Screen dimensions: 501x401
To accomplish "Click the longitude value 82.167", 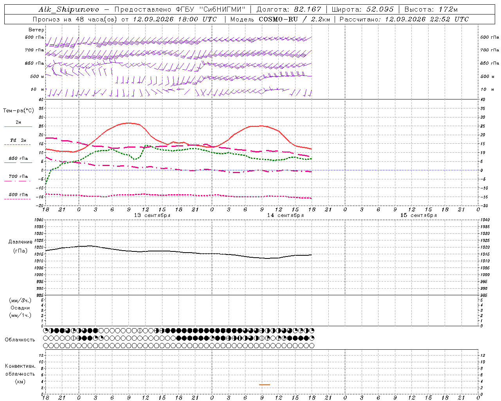I will 308,9.
